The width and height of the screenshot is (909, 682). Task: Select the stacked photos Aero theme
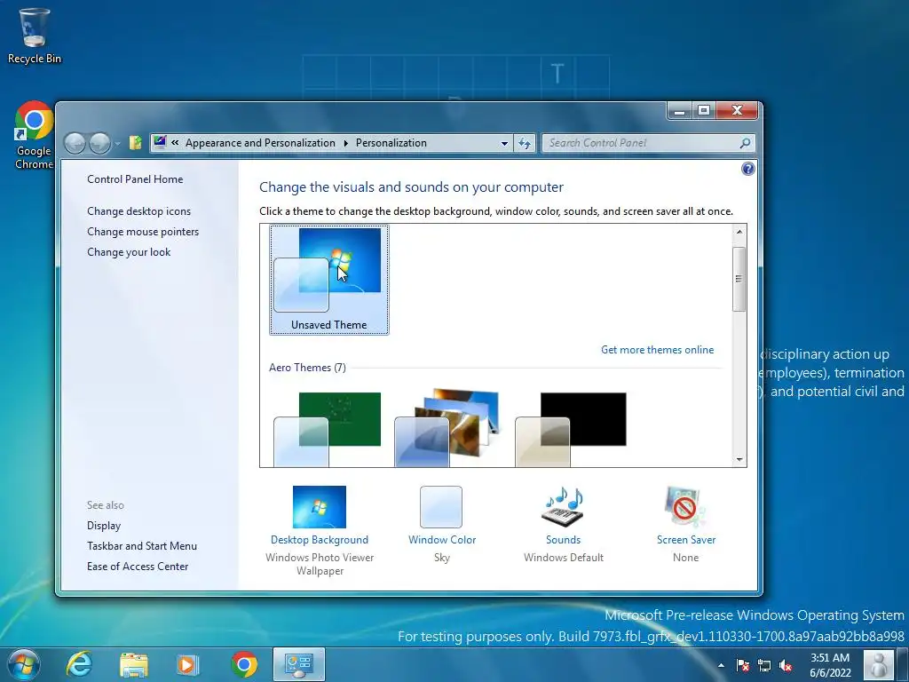447,428
